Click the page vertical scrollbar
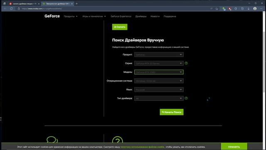This screenshot has width=266, height=150. (x=264, y=62)
